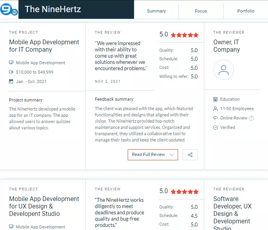This screenshot has width=268, height=230.
Task: Click the price tag icon beside $10,000 to $49,999
Action: click(11, 72)
